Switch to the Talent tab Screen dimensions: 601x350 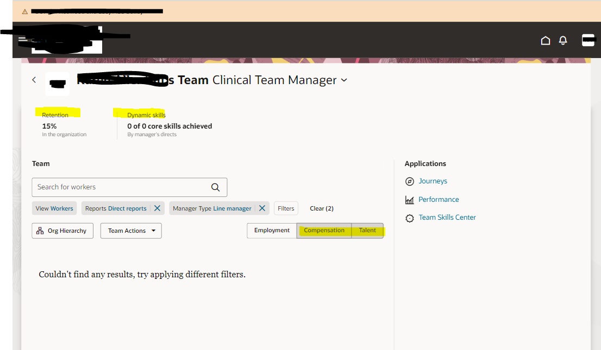click(x=367, y=230)
